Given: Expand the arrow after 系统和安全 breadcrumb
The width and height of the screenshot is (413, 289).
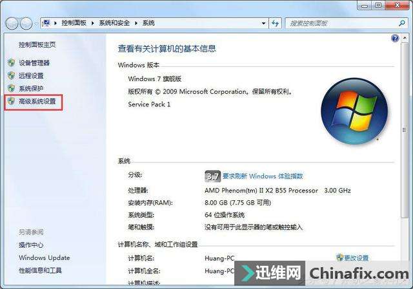Looking at the screenshot, I should (136, 23).
